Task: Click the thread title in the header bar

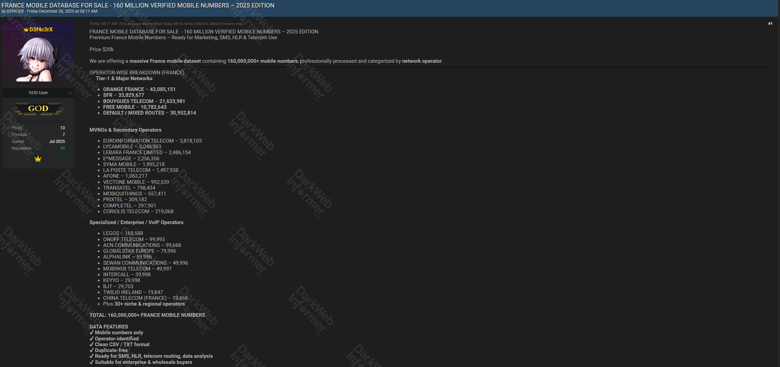Action: pyautogui.click(x=138, y=5)
